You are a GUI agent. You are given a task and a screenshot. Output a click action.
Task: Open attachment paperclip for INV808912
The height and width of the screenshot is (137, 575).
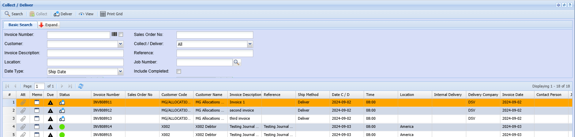click(x=23, y=111)
